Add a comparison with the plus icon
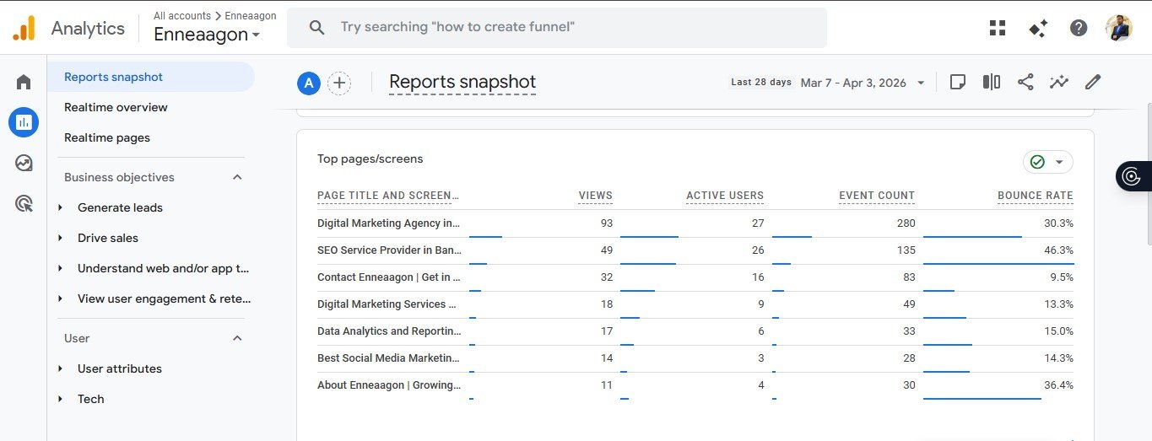1152x441 pixels. coord(339,83)
